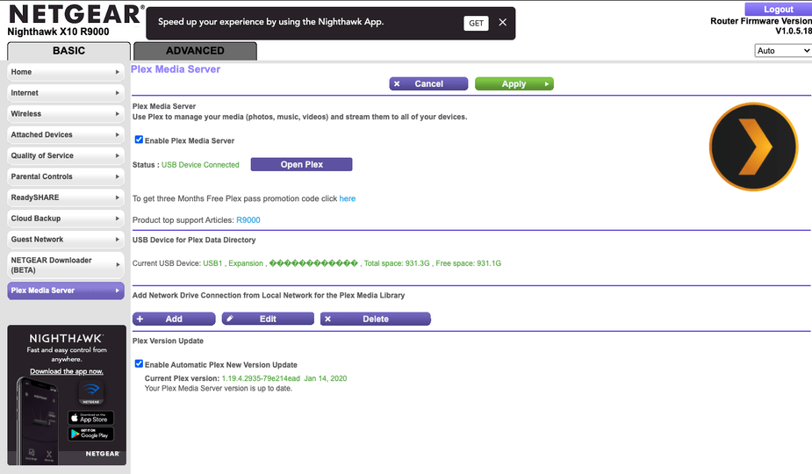Click the plus icon on Add button
The image size is (812, 474).
tap(140, 320)
